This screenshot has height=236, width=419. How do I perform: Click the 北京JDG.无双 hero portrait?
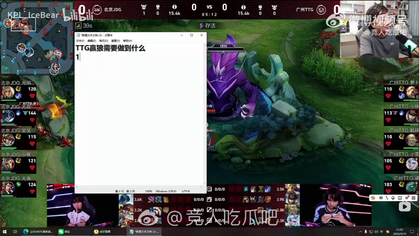coord(8,116)
